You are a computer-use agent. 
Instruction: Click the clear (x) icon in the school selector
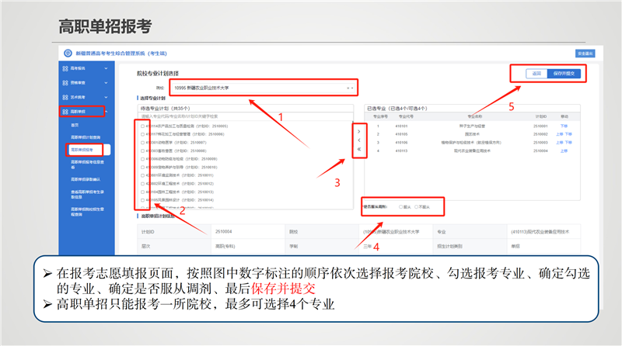tap(347, 88)
